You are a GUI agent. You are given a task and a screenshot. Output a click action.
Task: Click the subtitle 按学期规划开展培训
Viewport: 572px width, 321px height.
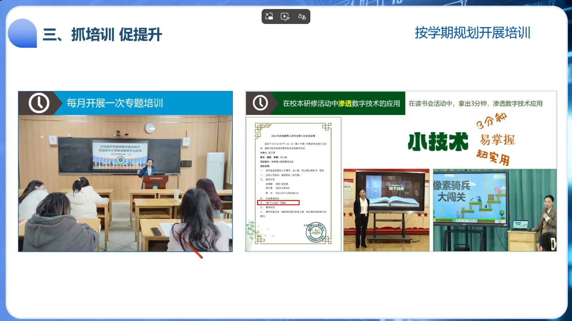click(472, 33)
